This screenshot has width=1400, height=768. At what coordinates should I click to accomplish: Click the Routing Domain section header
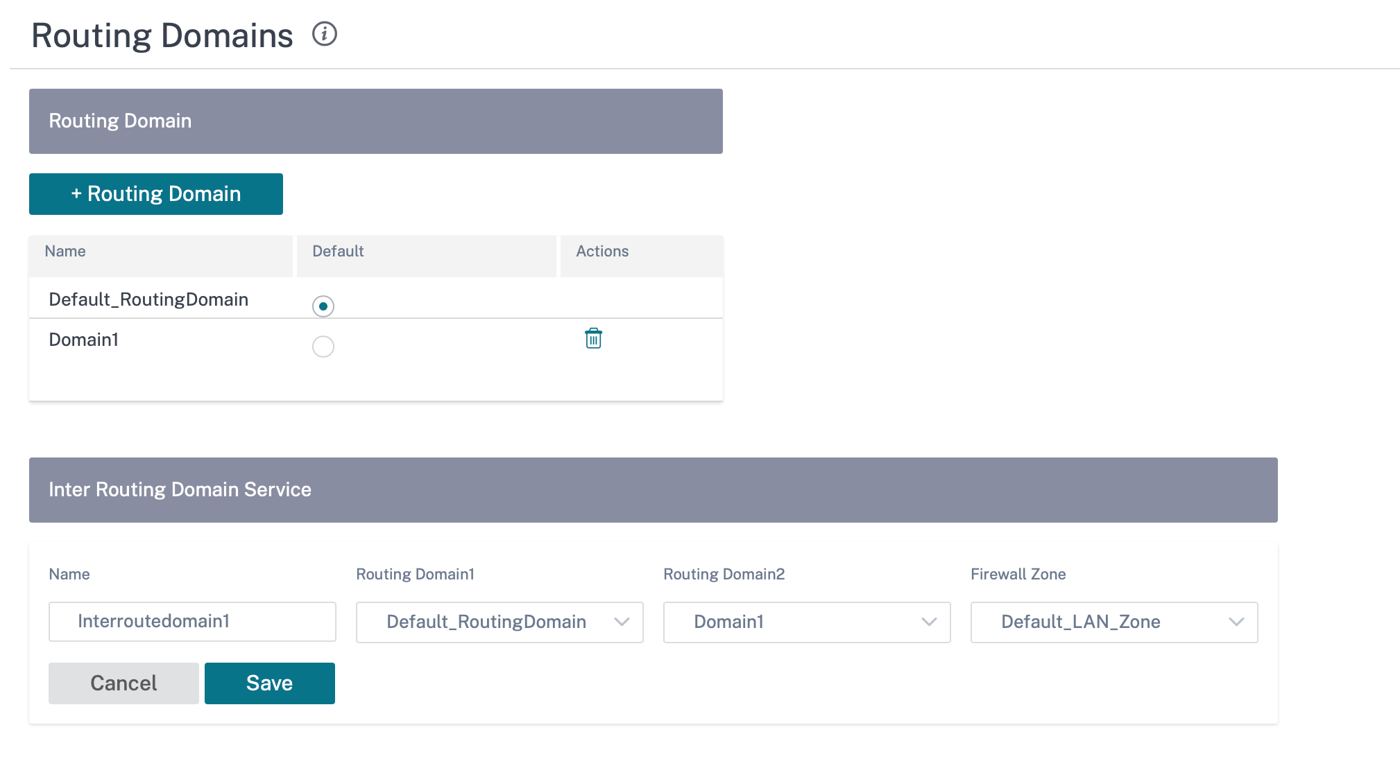pyautogui.click(x=376, y=121)
